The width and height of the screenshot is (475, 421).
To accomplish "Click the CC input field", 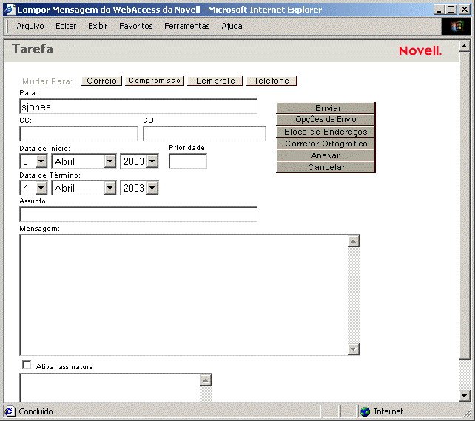I will [78, 134].
